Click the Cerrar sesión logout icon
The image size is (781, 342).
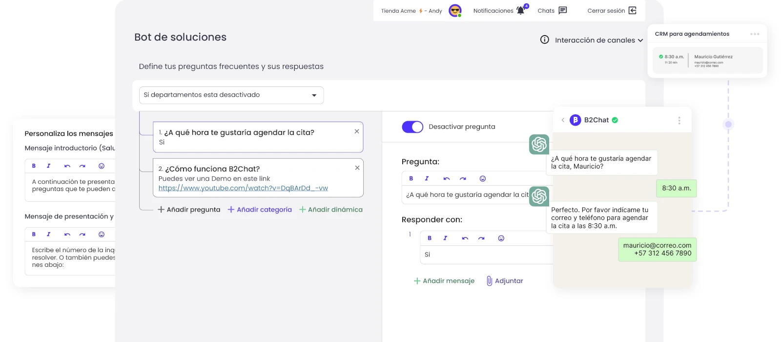pos(633,10)
